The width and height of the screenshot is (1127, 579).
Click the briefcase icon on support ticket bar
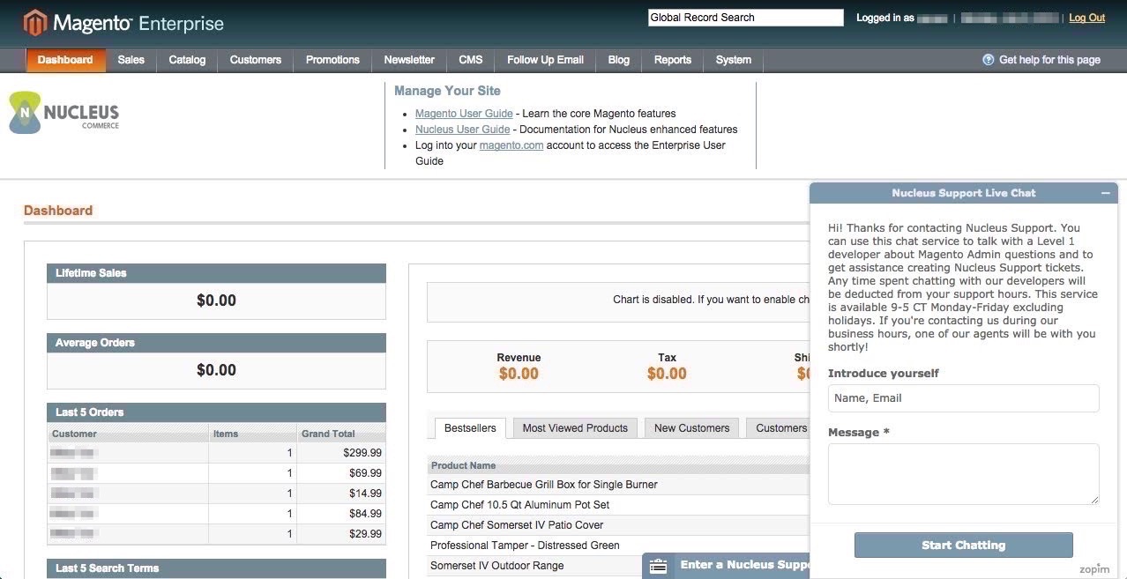pyautogui.click(x=658, y=567)
